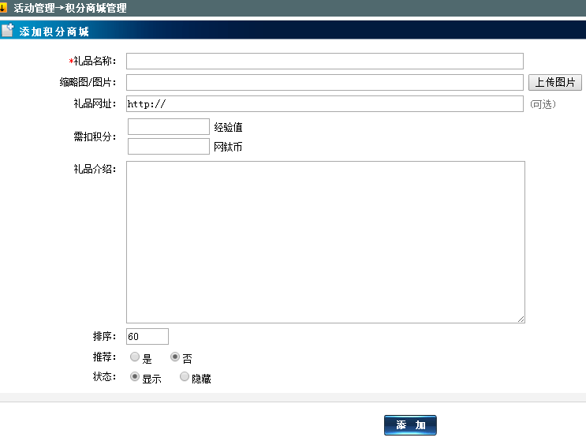Focus the 缩略图/图片 input field
586x441 pixels.
pyautogui.click(x=325, y=82)
